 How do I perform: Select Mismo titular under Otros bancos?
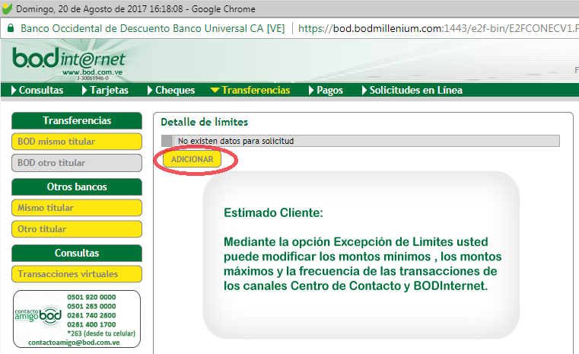77,208
